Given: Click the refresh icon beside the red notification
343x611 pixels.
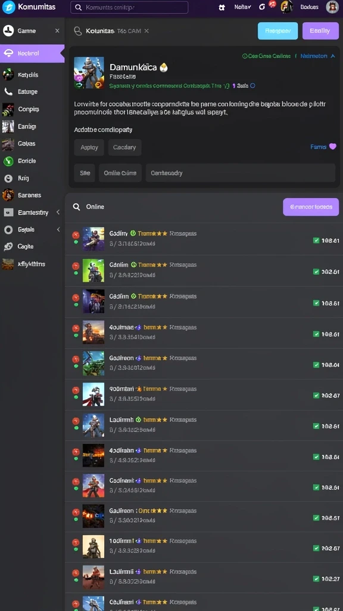Looking at the screenshot, I should pos(262,7).
